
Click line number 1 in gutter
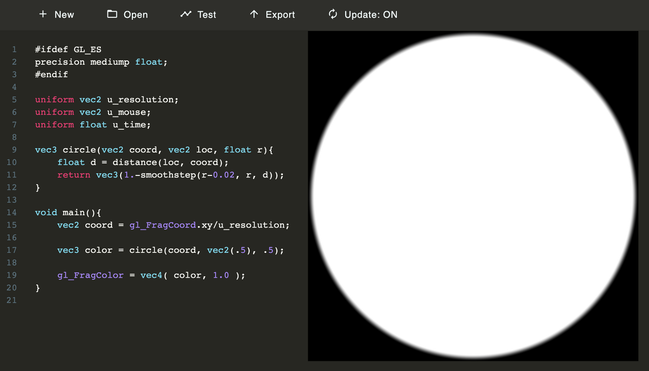[14, 50]
